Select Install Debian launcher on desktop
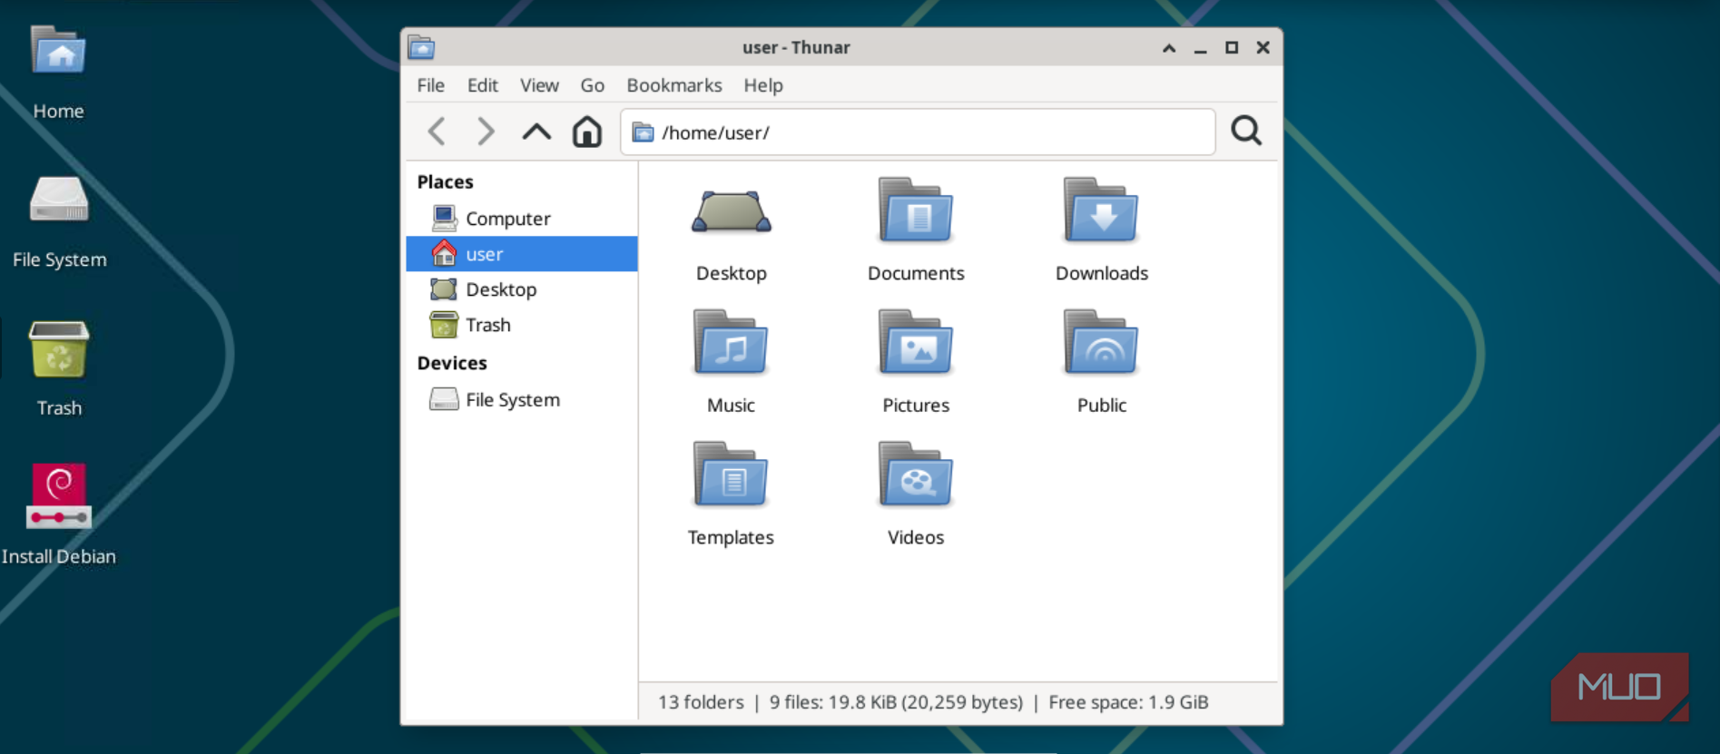This screenshot has height=754, width=1720. click(x=59, y=514)
